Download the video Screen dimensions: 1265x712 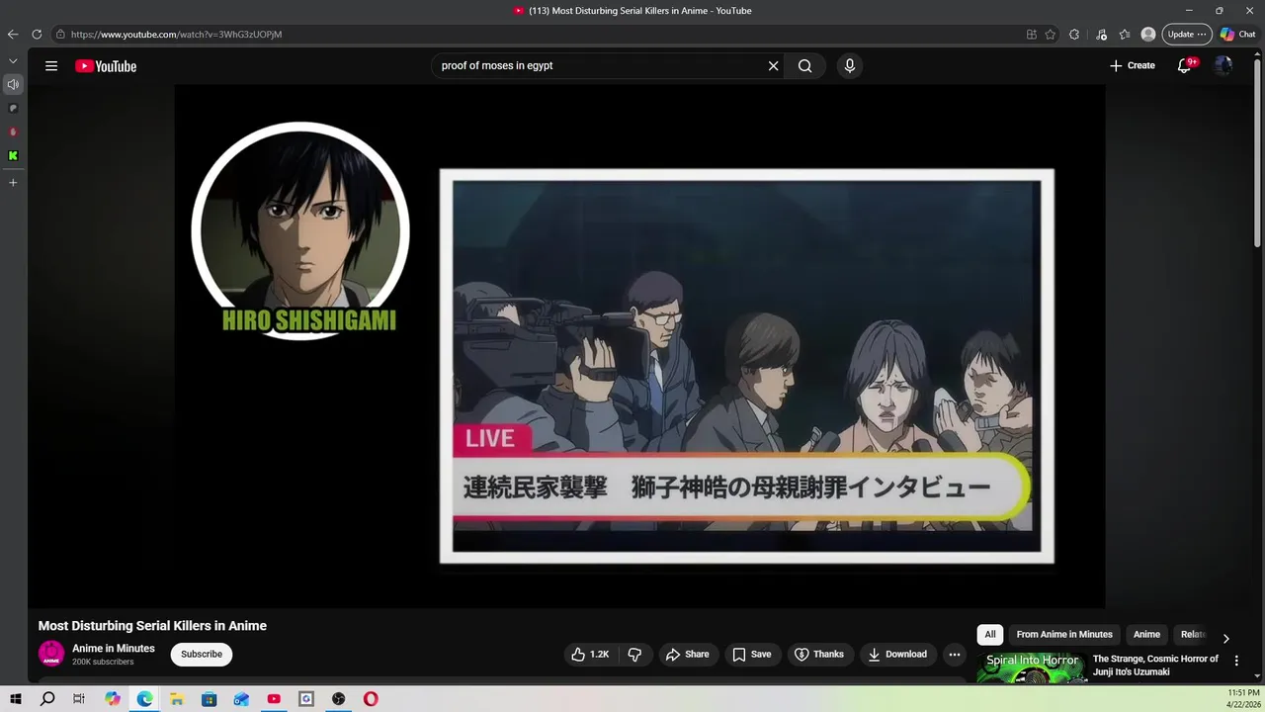click(x=897, y=655)
